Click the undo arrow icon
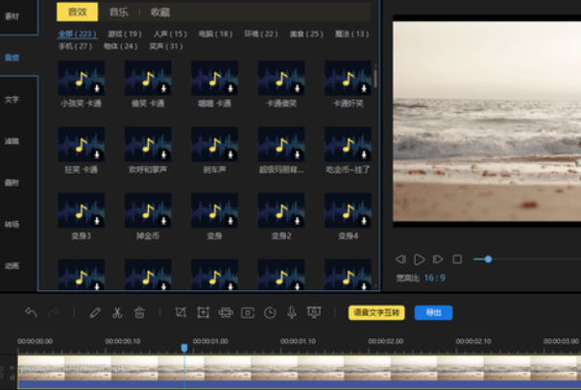Viewport: 581px width, 390px height. coord(31,312)
